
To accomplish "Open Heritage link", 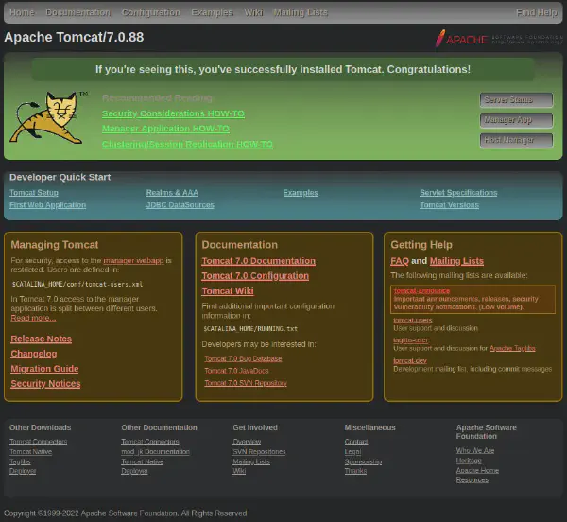I will [x=469, y=461].
